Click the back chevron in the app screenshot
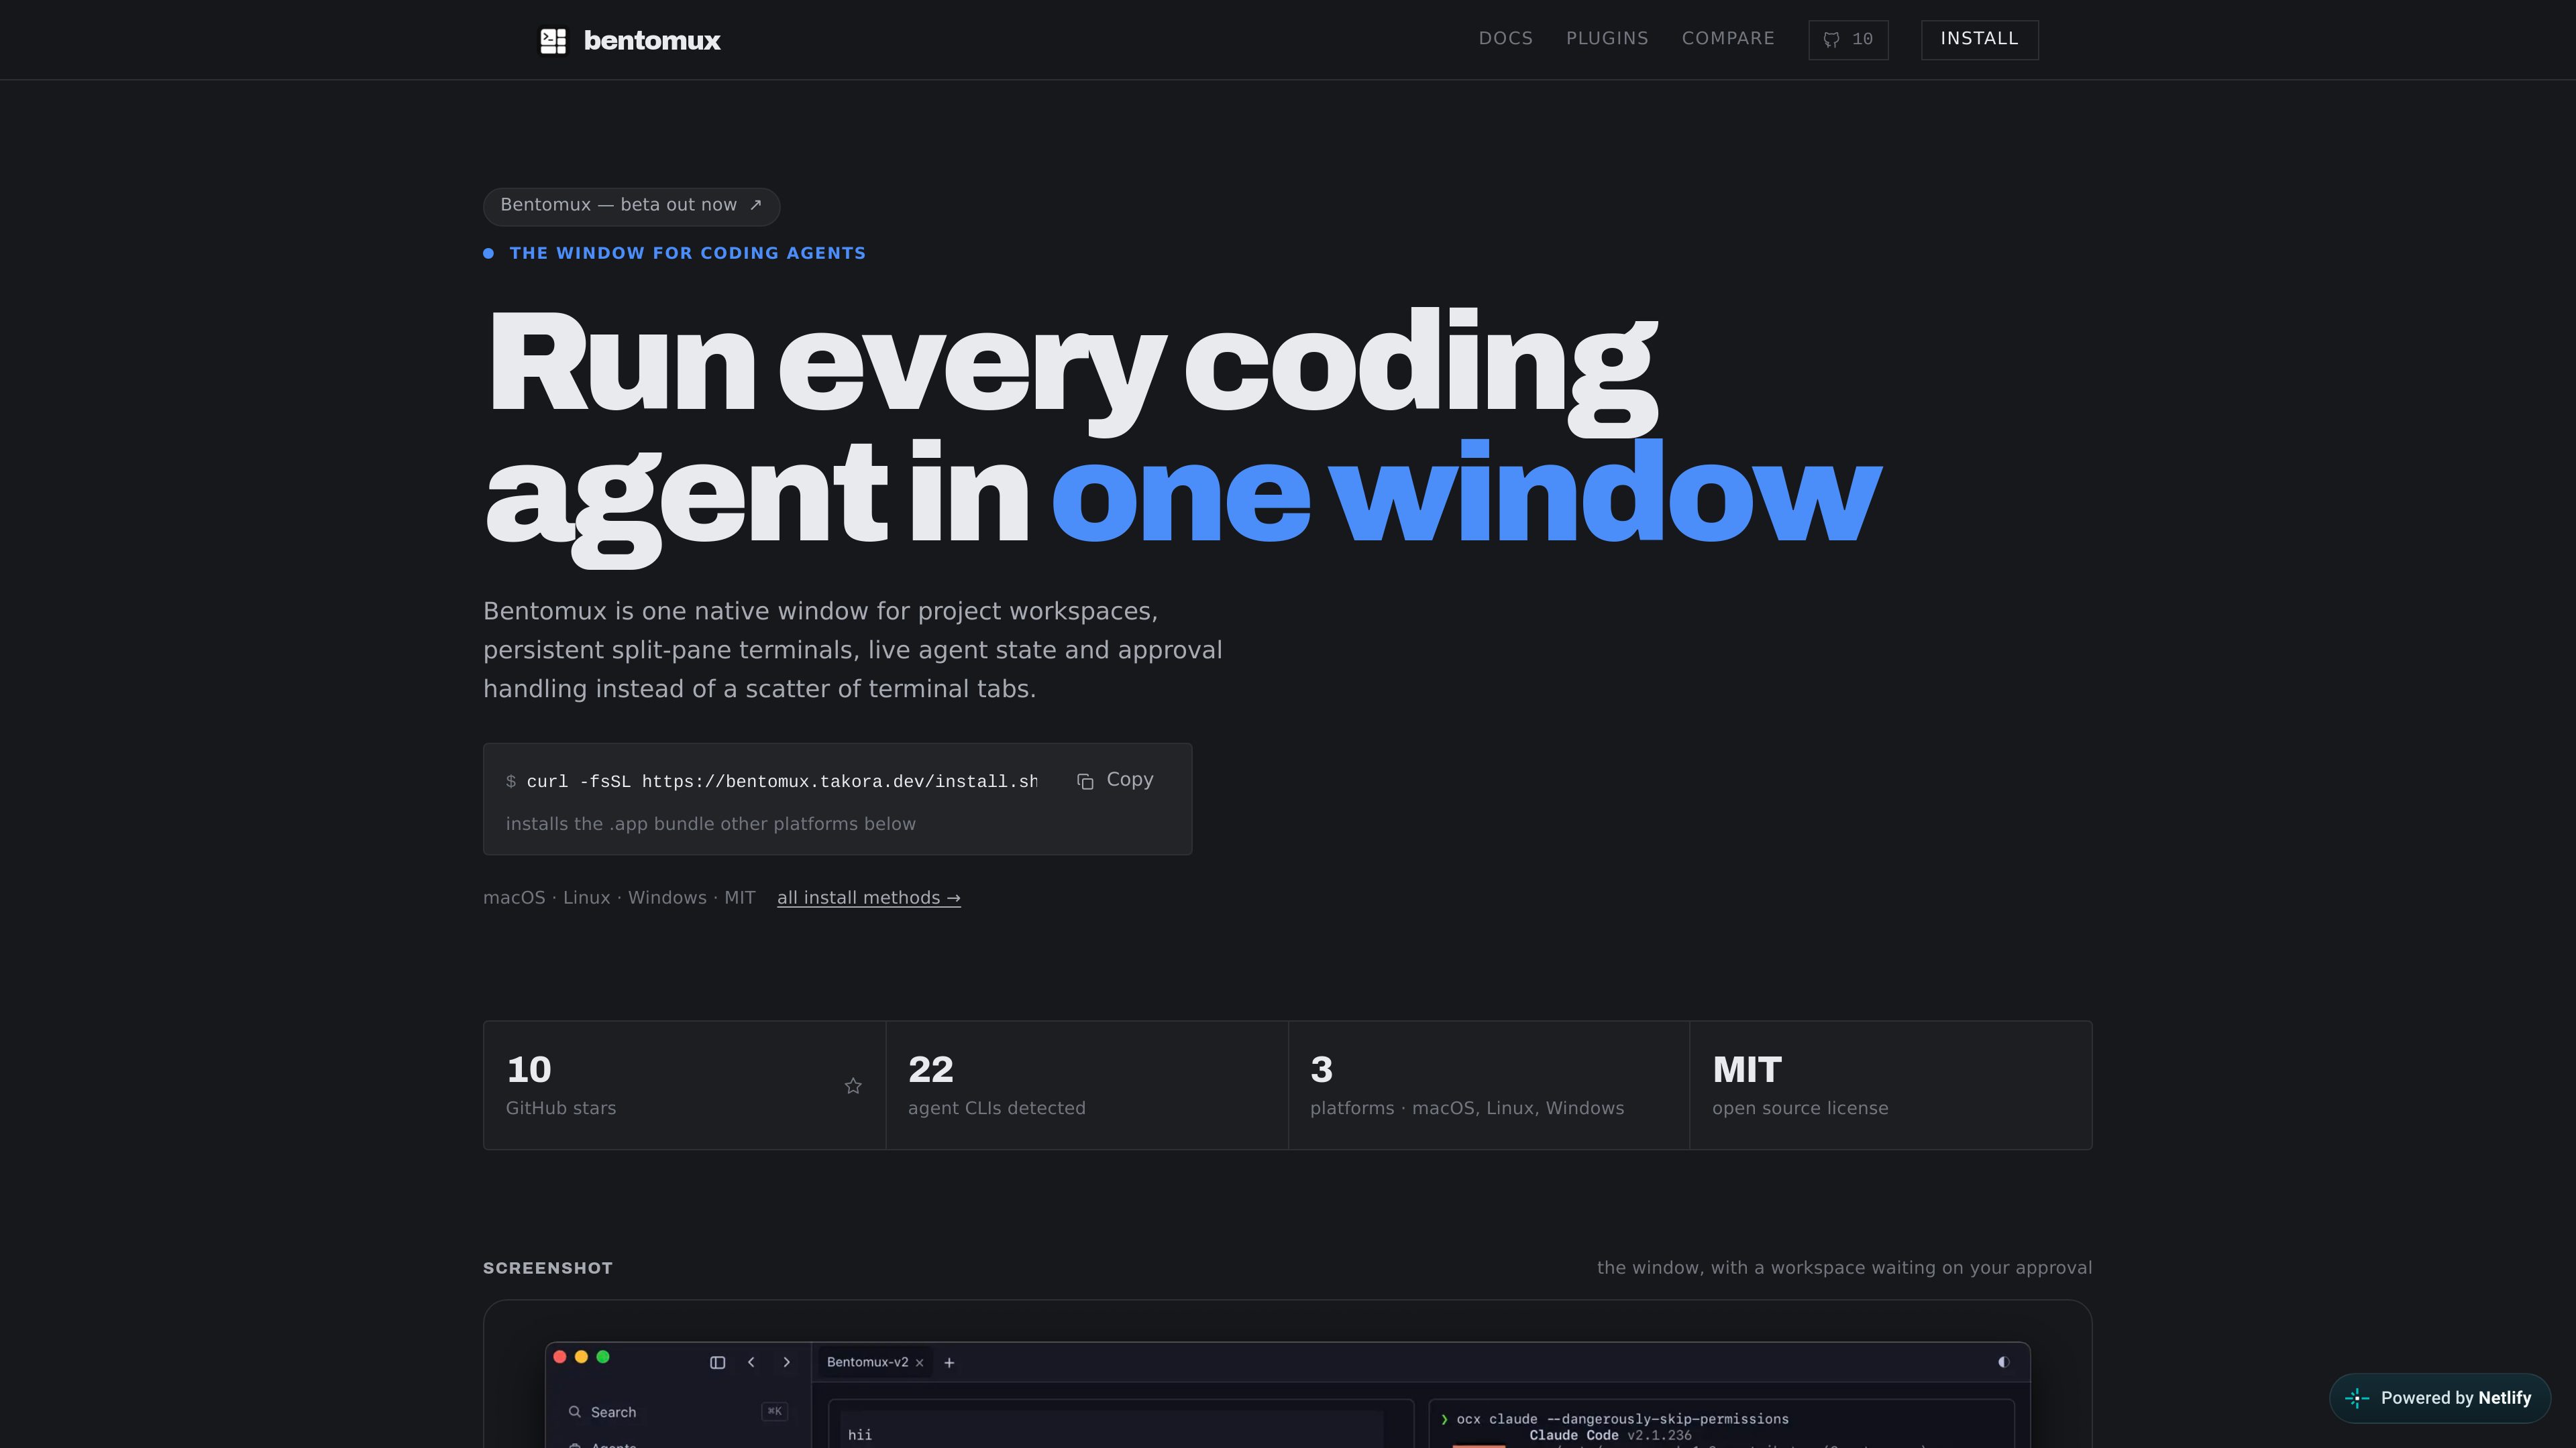 [751, 1362]
